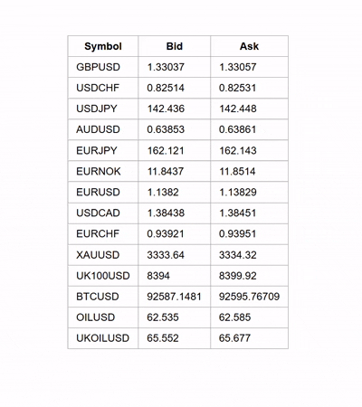Click the UK100USD ask value 8399.92
The width and height of the screenshot is (362, 407).
point(238,276)
